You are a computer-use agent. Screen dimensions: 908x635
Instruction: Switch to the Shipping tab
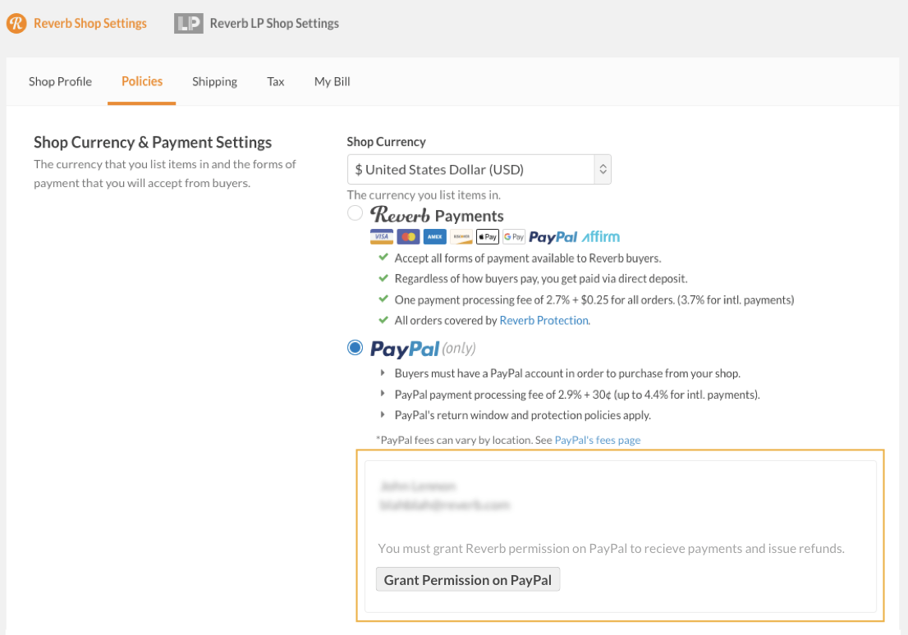215,81
